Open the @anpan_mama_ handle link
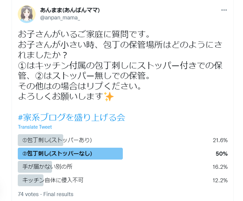Screen dimensions: 243x201 pos(60,18)
